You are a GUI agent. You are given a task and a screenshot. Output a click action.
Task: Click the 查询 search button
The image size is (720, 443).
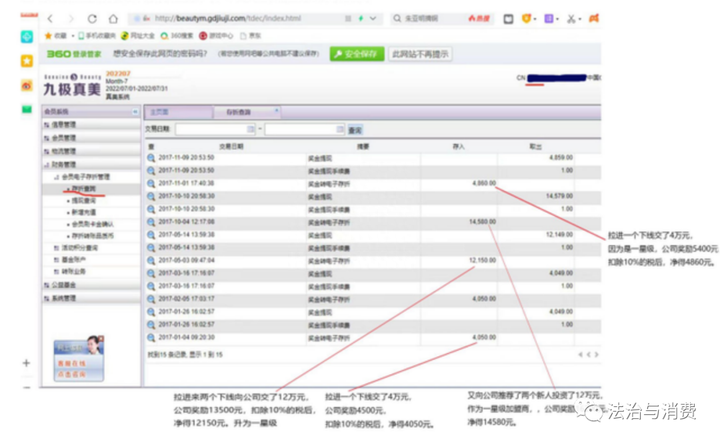(355, 130)
